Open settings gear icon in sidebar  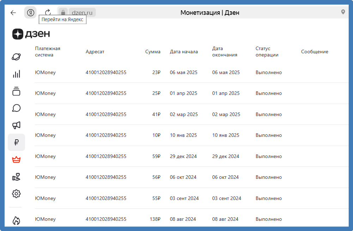pyautogui.click(x=16, y=194)
